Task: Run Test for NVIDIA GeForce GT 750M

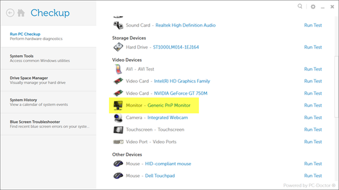Action: pyautogui.click(x=313, y=93)
